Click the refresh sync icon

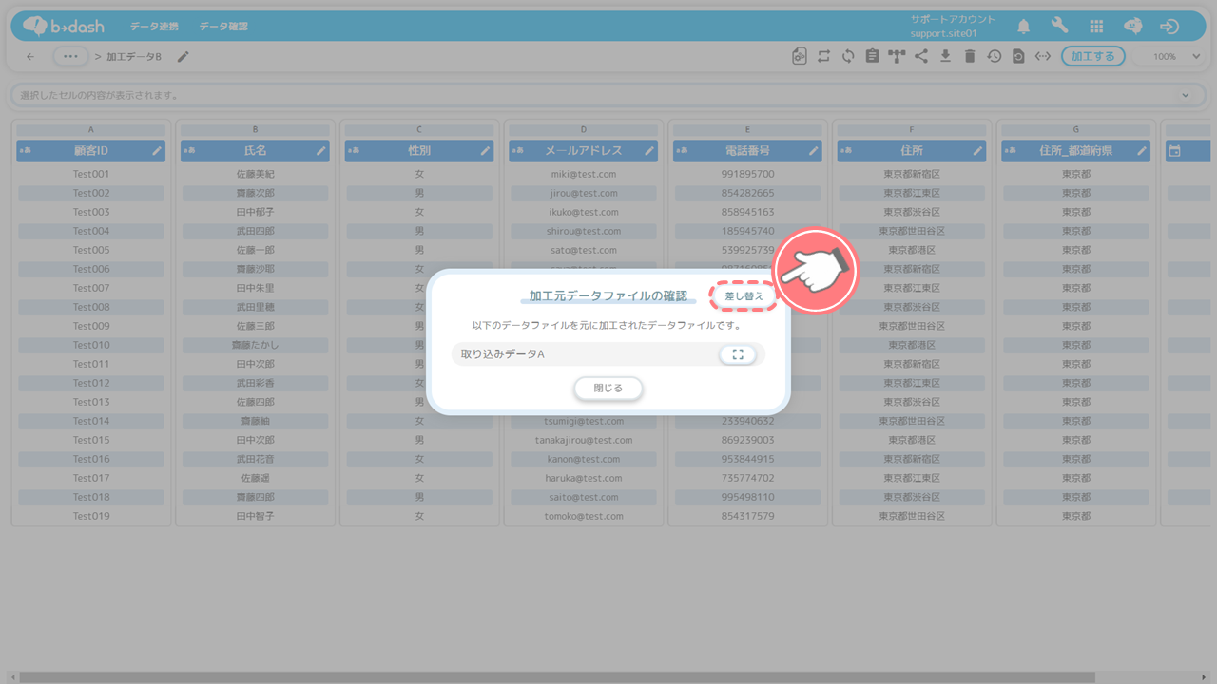click(848, 56)
